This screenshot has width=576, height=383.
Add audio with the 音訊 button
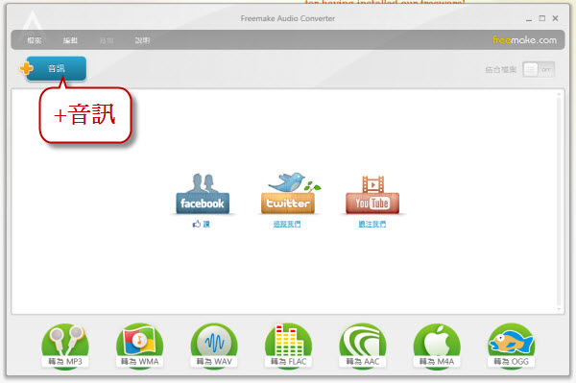pyautogui.click(x=57, y=68)
